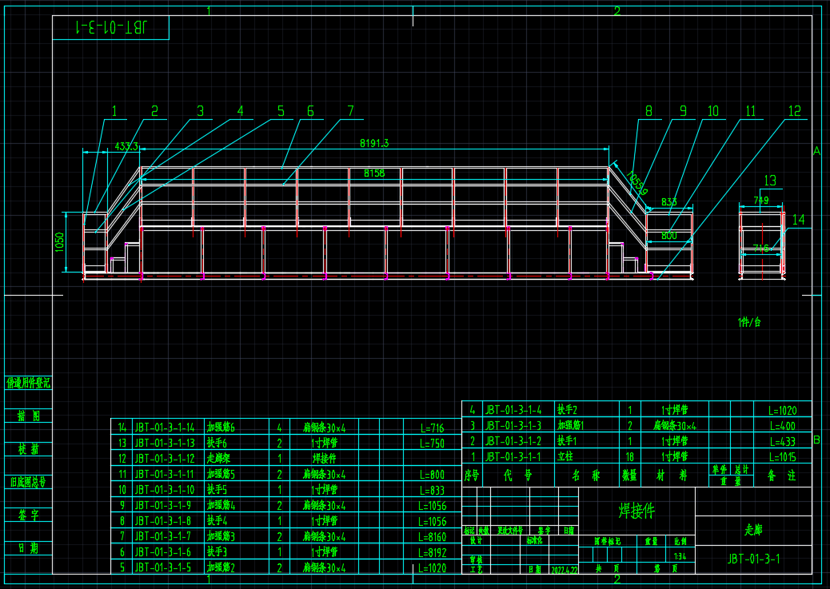Screen dimensions: 830x589
Task: Select part code JBT-01-3-1-2
Action: (513, 441)
